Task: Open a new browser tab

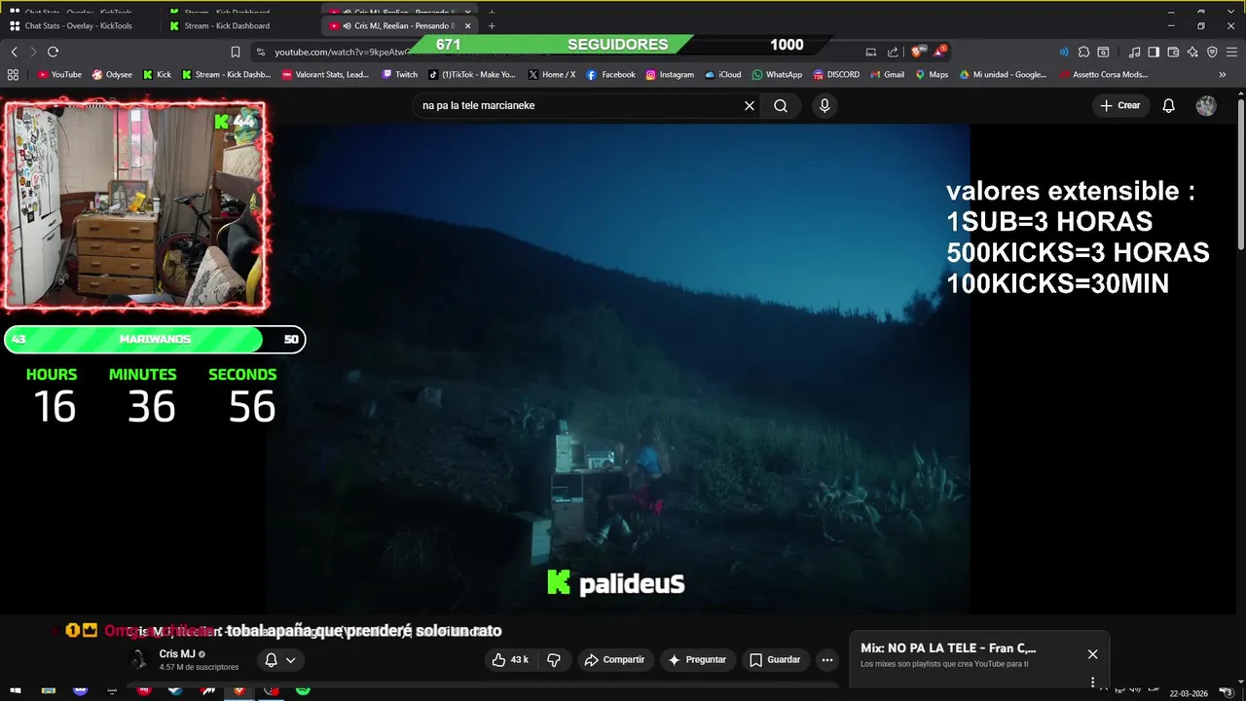Action: (x=491, y=25)
